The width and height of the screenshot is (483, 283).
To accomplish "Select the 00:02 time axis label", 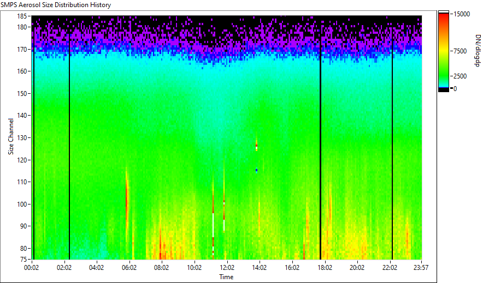I will 32,268.
